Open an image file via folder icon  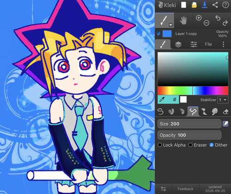[194, 5]
